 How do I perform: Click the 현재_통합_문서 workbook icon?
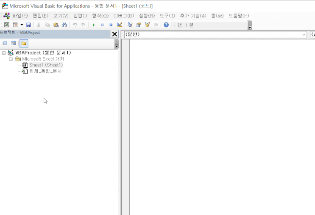25,71
